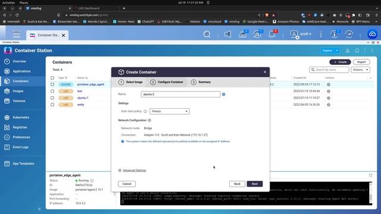Check the test container checkbox
The width and height of the screenshot is (381, 214).
coord(52,91)
